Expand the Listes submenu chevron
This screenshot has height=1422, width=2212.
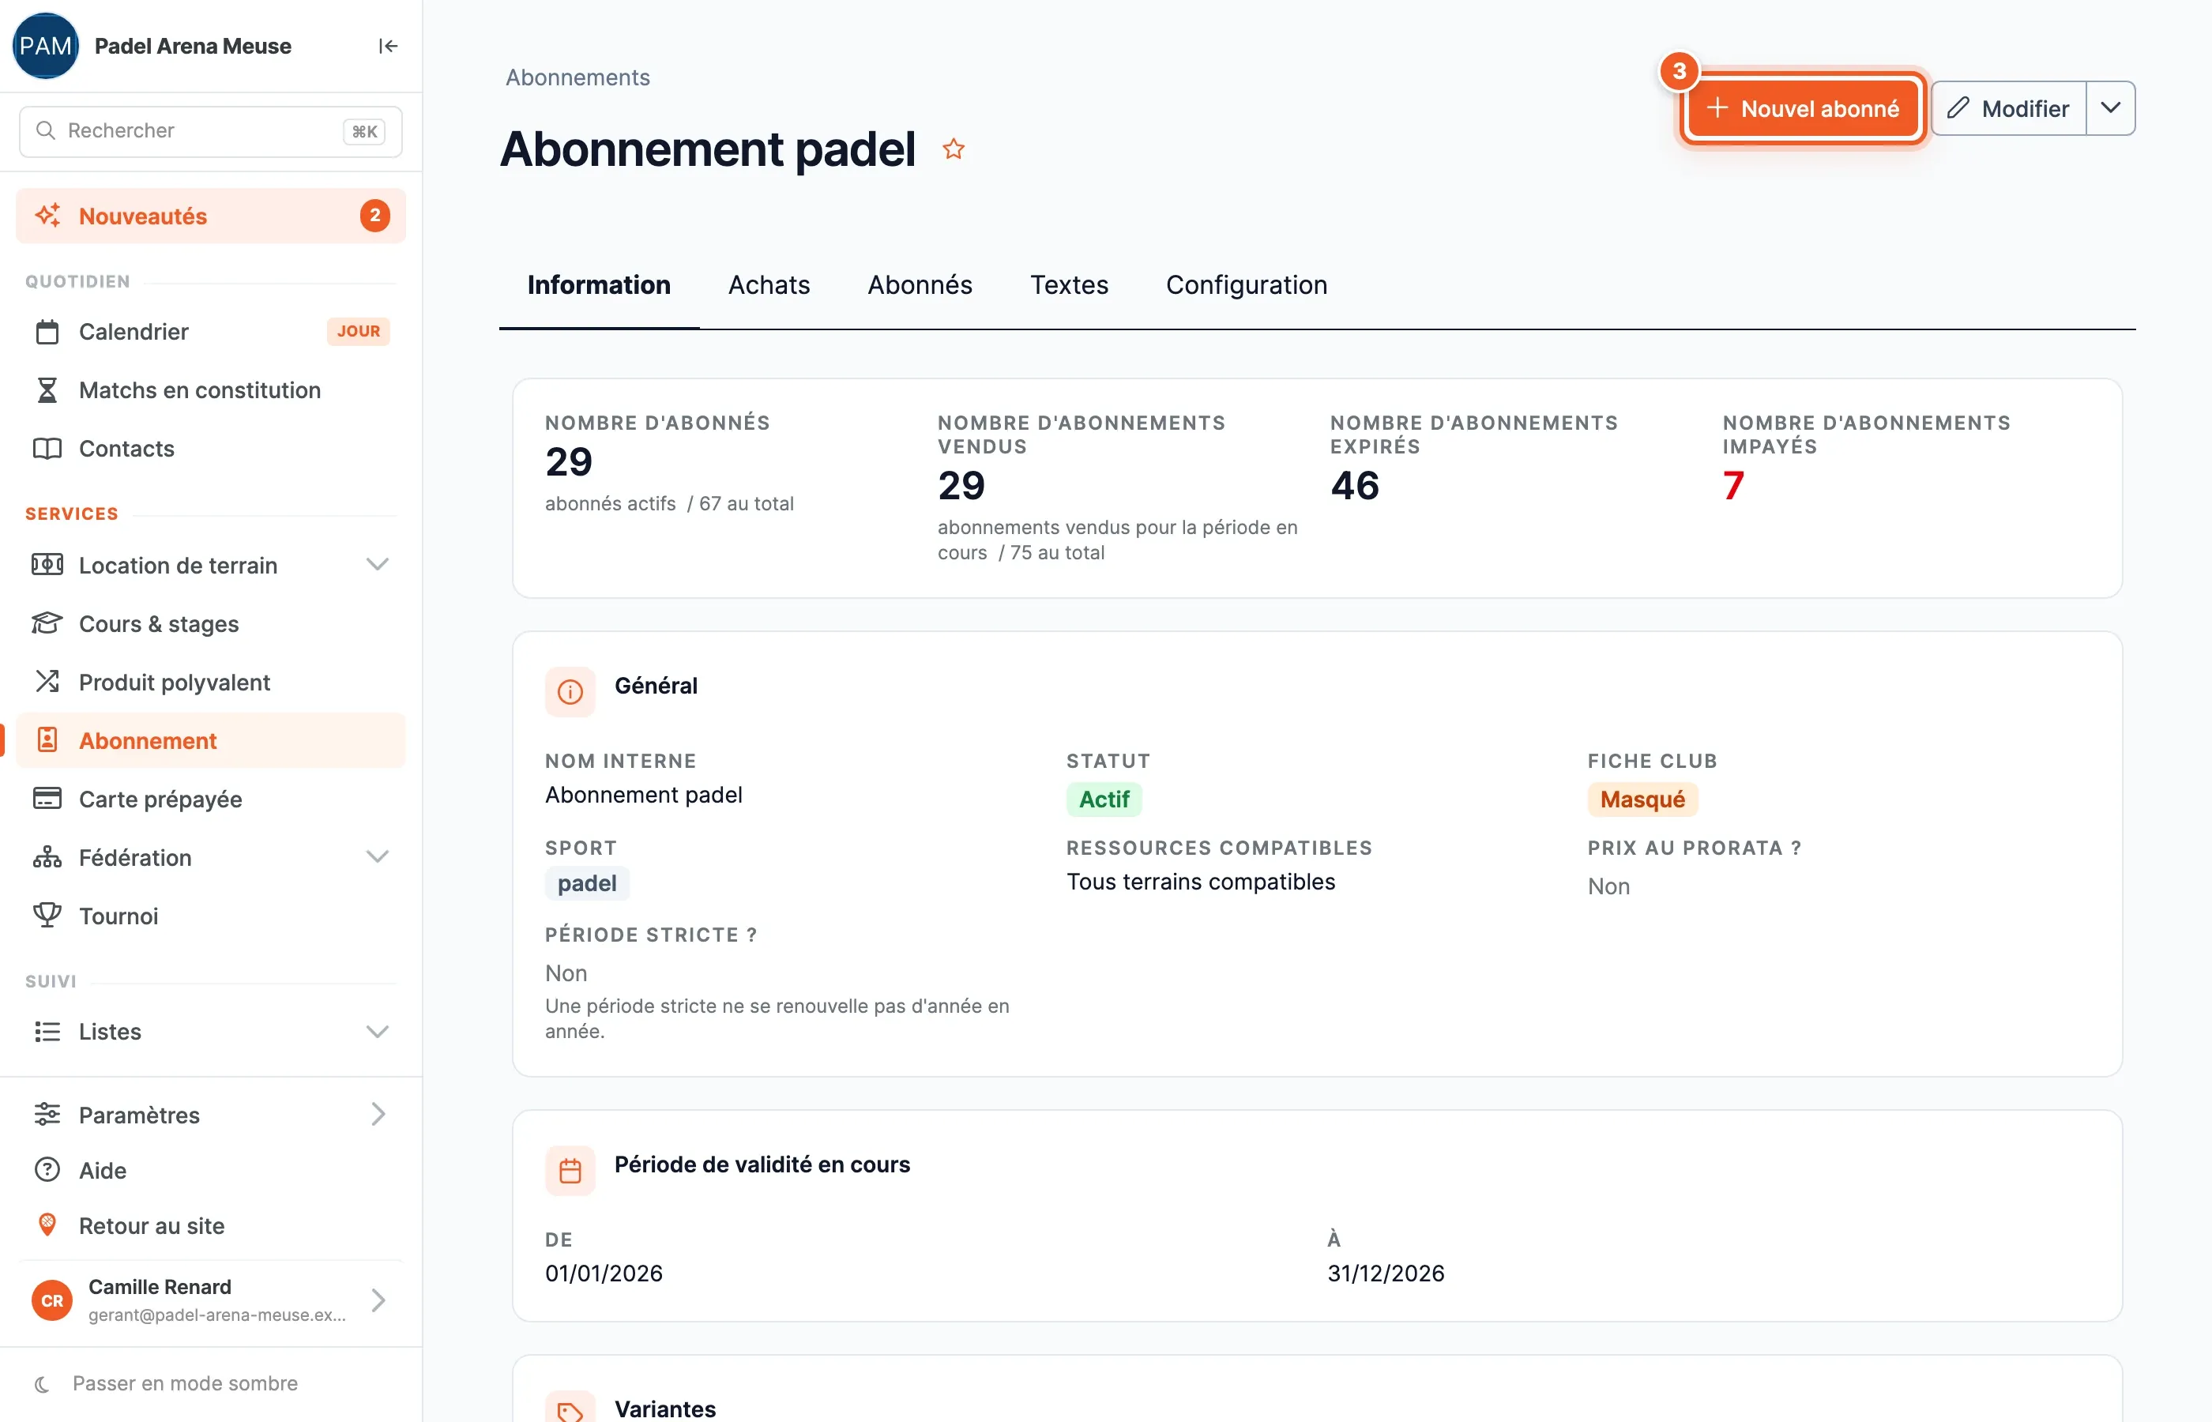point(378,1032)
